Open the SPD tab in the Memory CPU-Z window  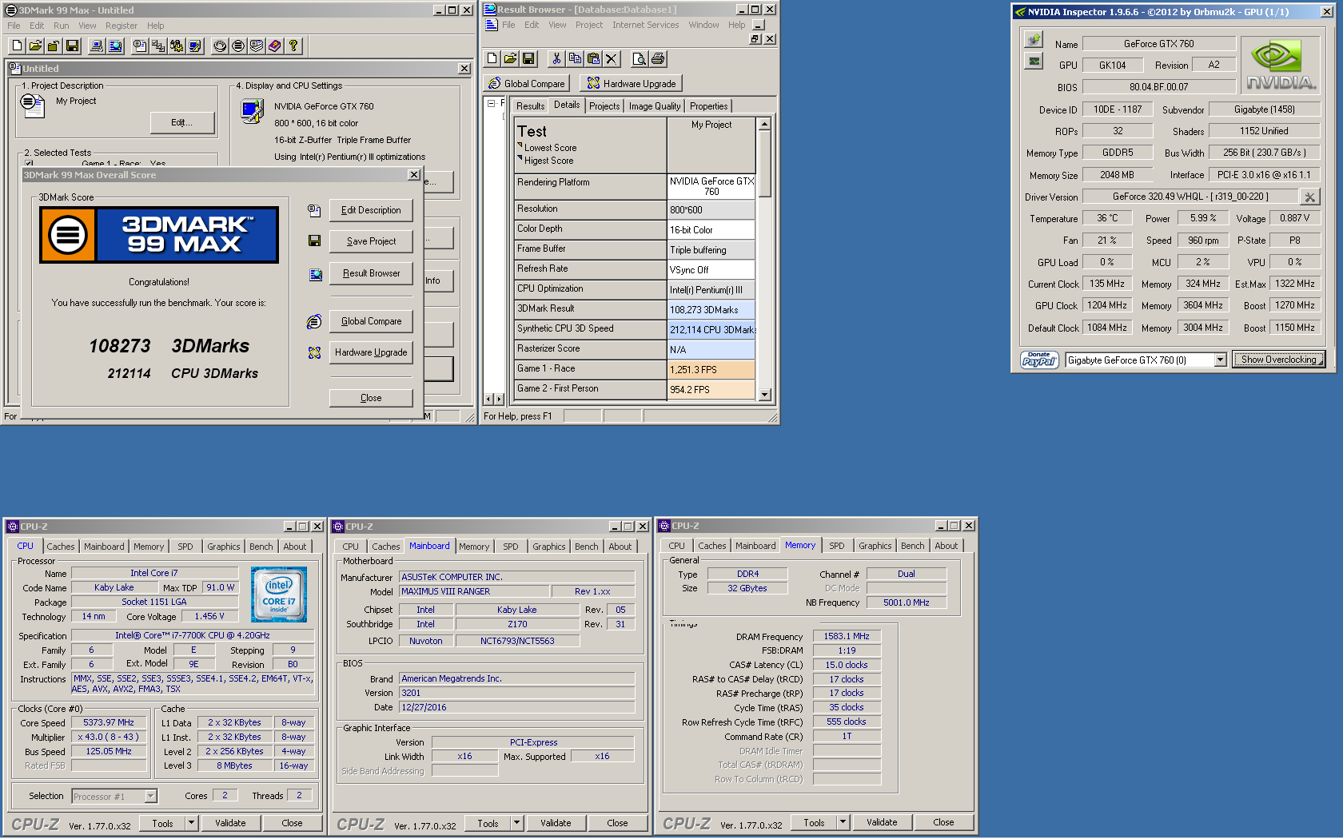coord(837,546)
